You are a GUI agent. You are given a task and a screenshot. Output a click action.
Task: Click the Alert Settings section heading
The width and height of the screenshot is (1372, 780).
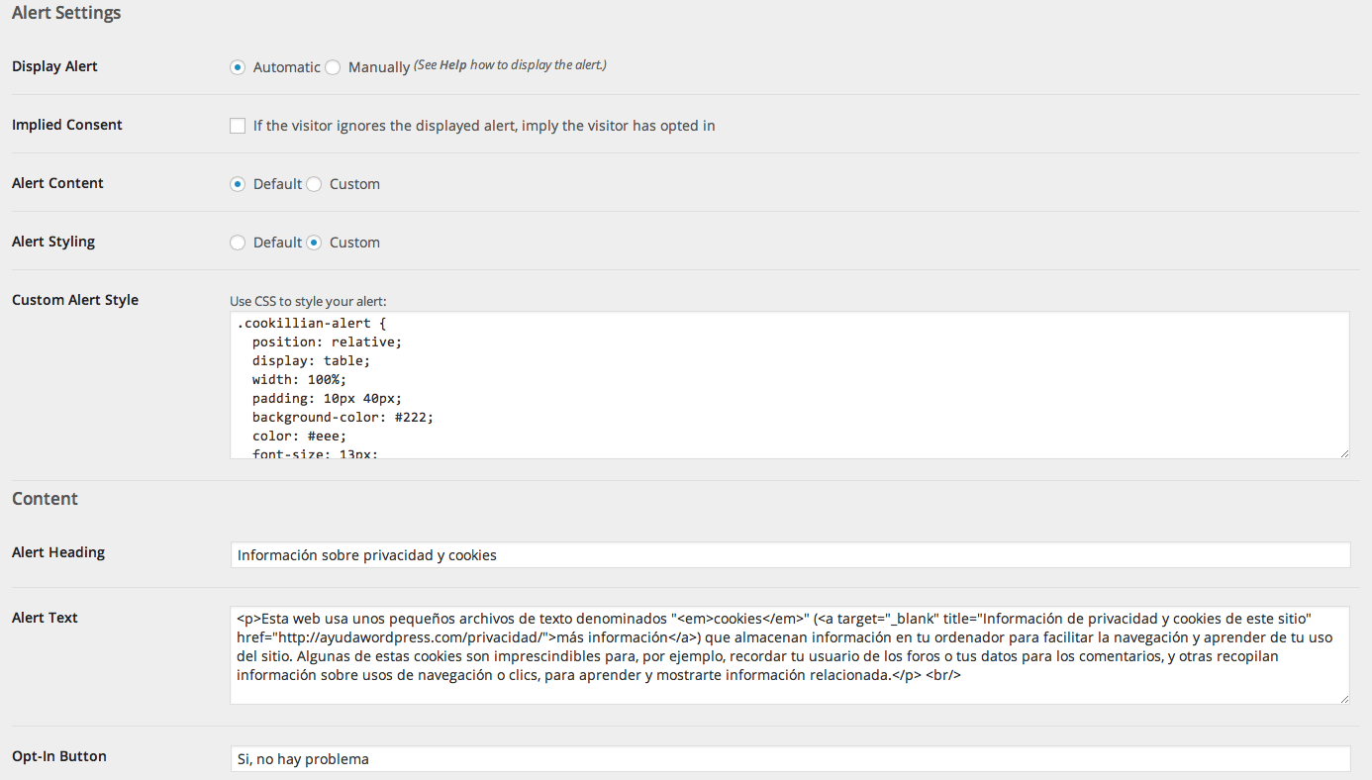pyautogui.click(x=66, y=14)
